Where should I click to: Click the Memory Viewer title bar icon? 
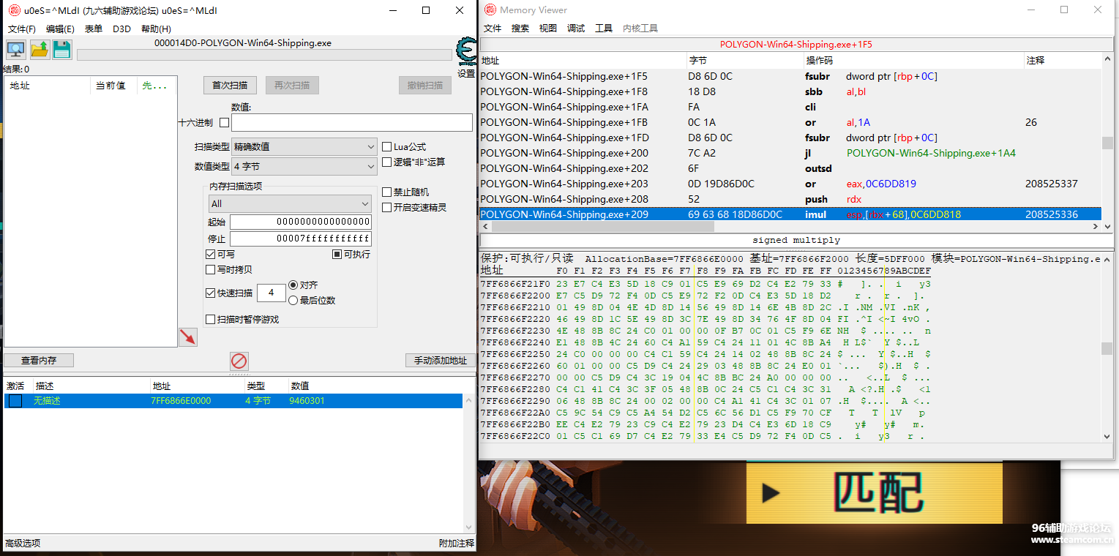coord(490,10)
